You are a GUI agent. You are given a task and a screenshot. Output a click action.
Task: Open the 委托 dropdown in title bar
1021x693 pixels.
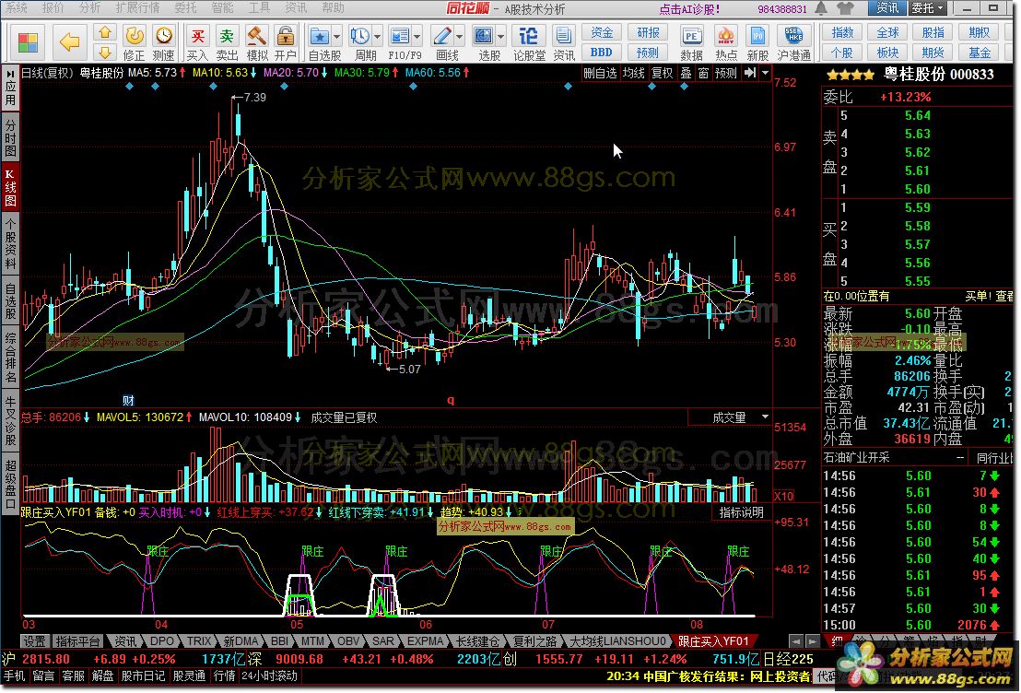(x=927, y=8)
